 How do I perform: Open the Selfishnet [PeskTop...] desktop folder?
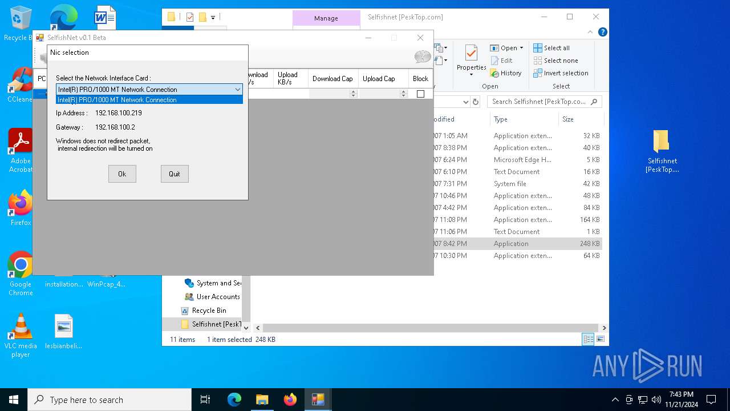(662, 151)
